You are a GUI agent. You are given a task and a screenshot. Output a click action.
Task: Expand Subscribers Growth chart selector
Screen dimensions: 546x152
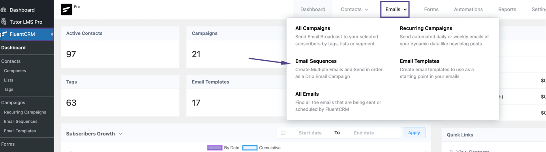click(x=94, y=133)
